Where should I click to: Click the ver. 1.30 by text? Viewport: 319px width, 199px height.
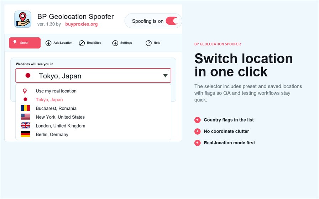(x=49, y=24)
